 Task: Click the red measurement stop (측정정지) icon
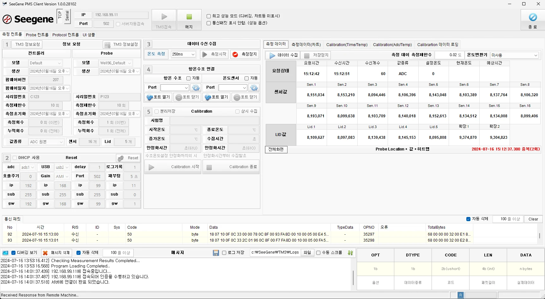235,54
